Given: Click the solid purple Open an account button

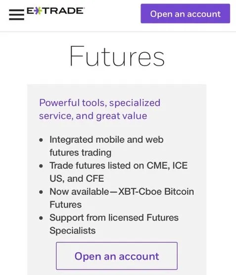Looking at the screenshot, I should pos(185,13).
